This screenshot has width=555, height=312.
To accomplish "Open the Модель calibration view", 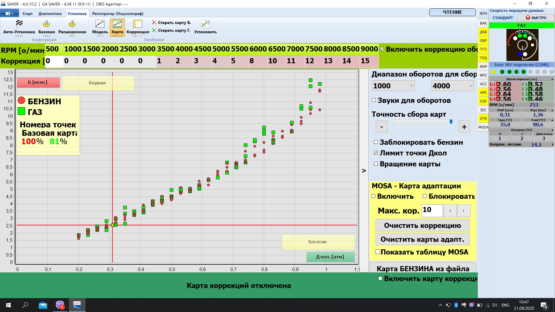I will click(x=100, y=27).
